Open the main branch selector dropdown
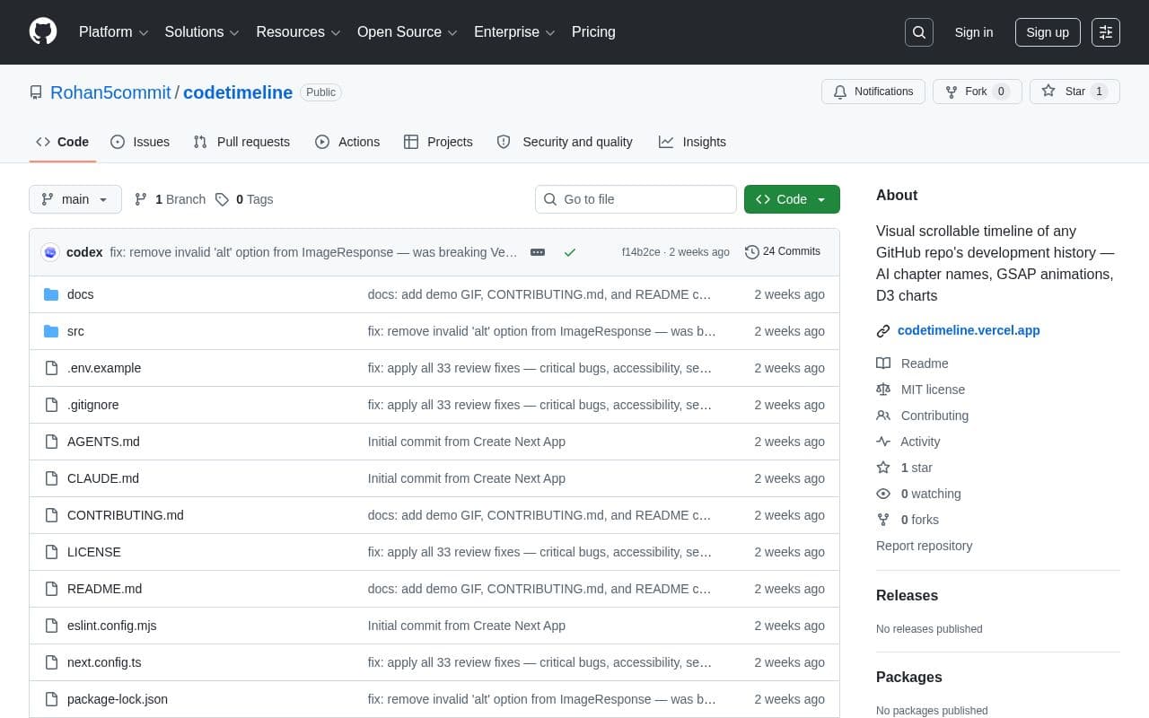 coord(75,199)
